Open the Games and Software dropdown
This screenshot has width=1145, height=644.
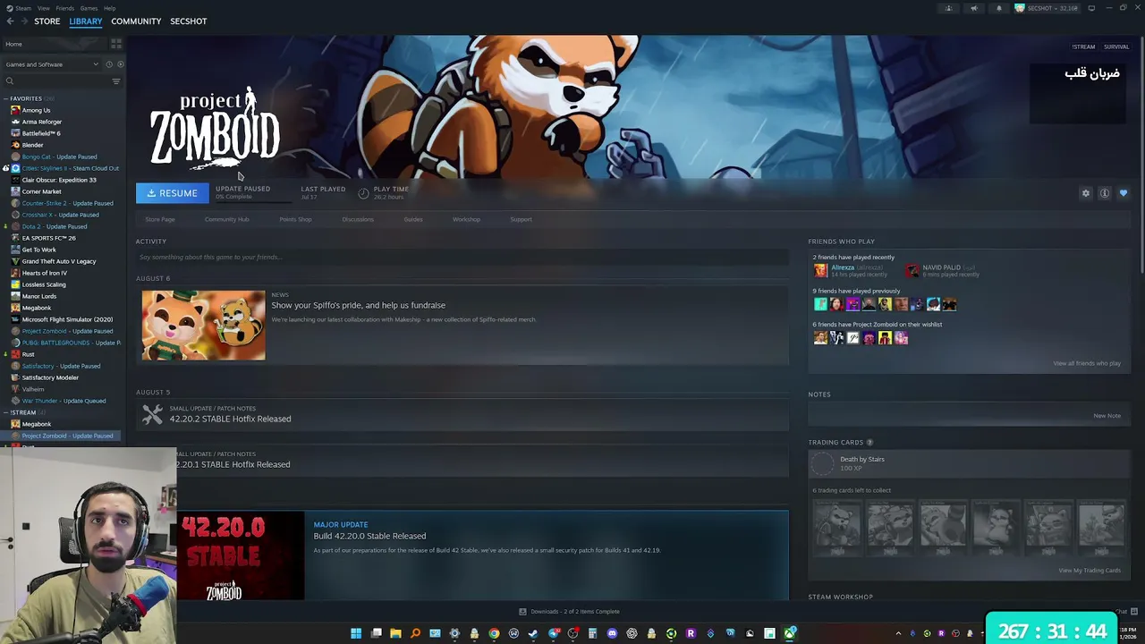[x=51, y=64]
